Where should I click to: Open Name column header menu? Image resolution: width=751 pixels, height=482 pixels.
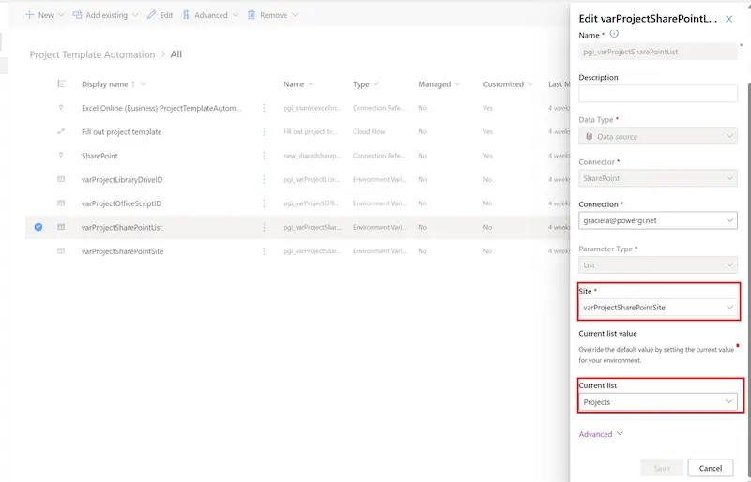(x=299, y=84)
